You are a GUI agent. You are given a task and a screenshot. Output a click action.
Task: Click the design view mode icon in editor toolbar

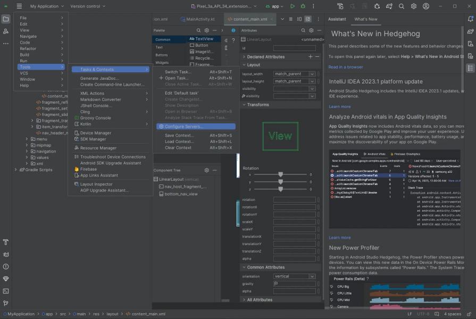tap(308, 19)
